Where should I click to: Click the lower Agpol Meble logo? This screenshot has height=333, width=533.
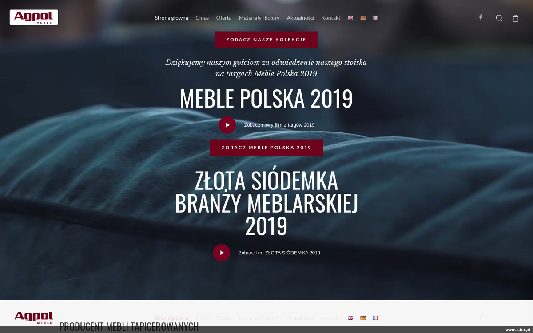[x=34, y=317]
